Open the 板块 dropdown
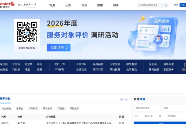Screen dimensions: 186x124 (x=174, y=108)
